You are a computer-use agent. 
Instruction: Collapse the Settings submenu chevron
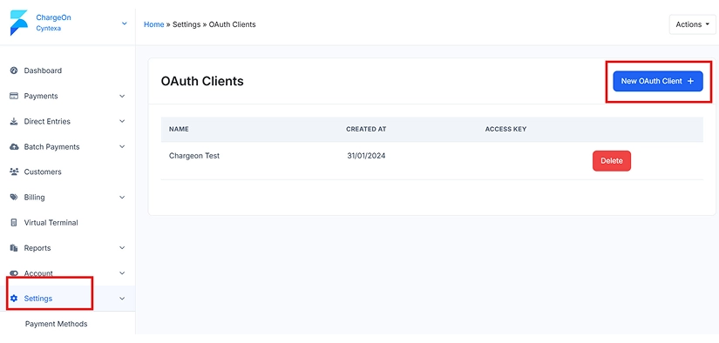pyautogui.click(x=122, y=299)
